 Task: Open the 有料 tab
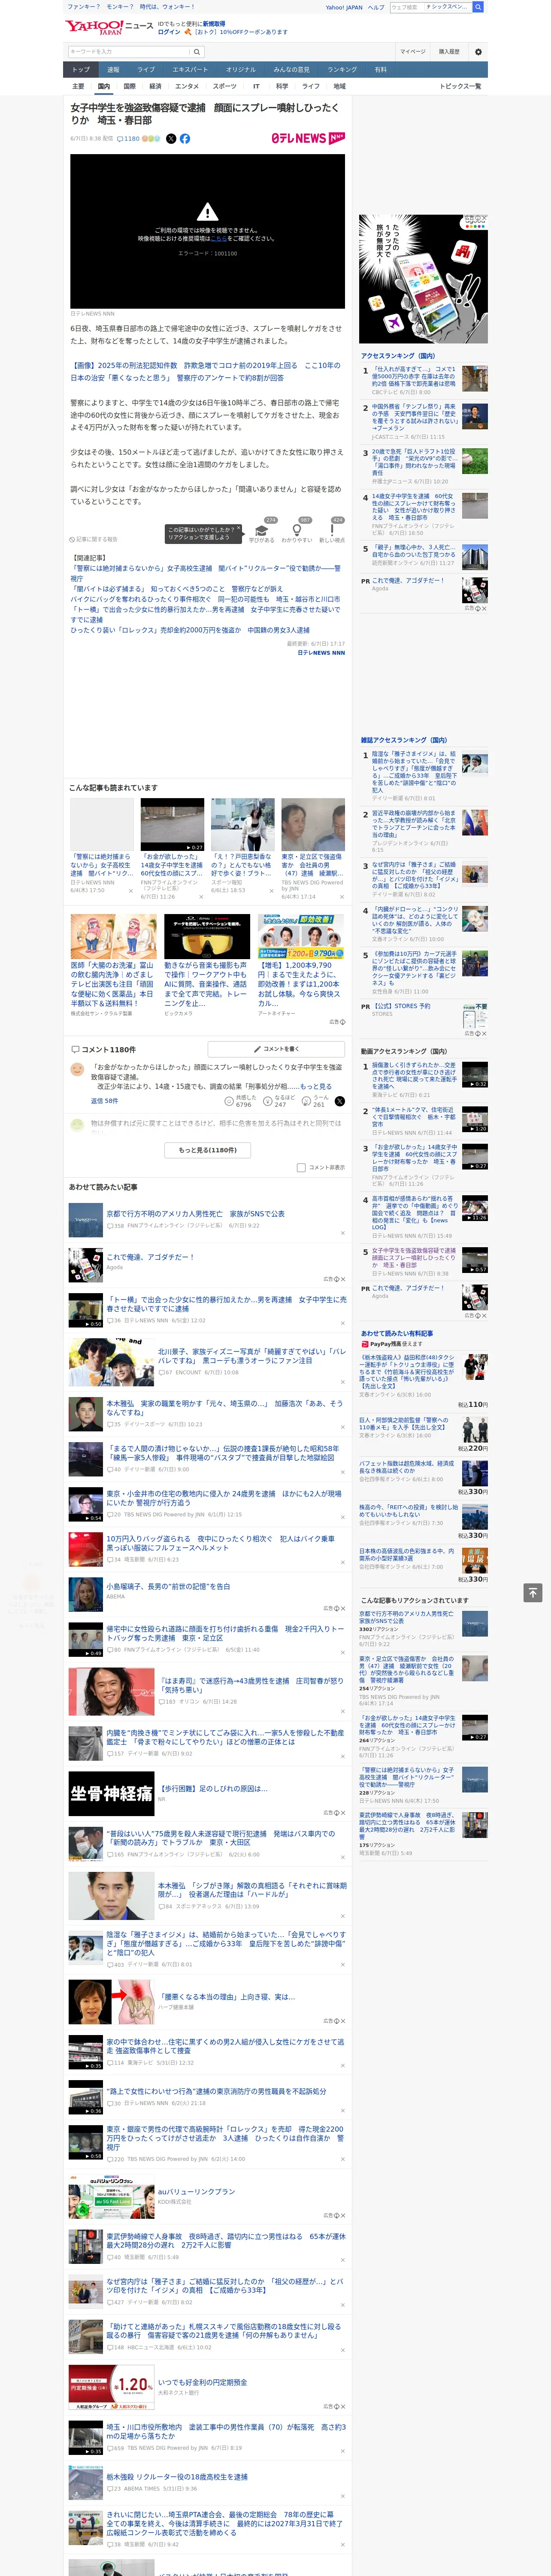click(380, 70)
